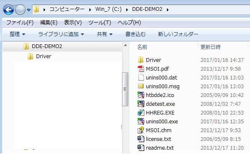
Task: Select unins000.dat blank file icon
Action: pos(141,77)
